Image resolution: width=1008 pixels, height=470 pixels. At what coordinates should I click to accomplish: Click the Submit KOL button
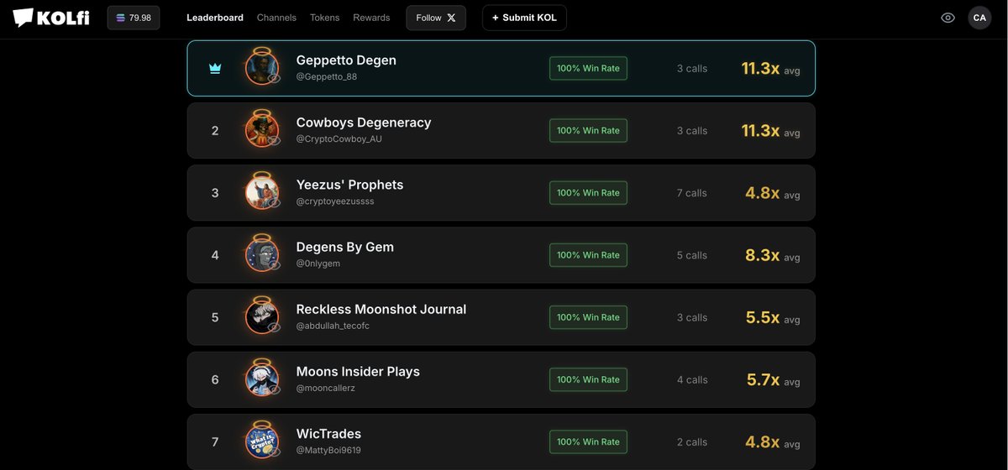(x=524, y=18)
